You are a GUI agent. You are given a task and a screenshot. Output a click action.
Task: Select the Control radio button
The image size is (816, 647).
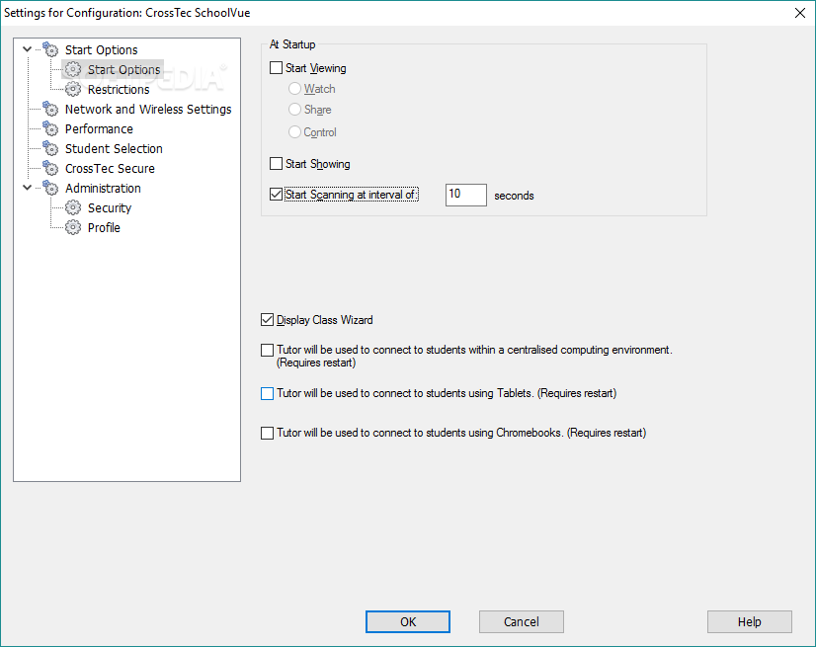click(x=294, y=132)
